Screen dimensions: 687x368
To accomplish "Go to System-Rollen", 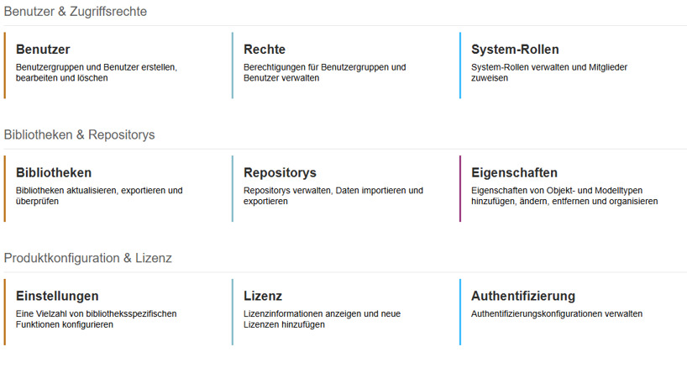I will pyautogui.click(x=515, y=50).
